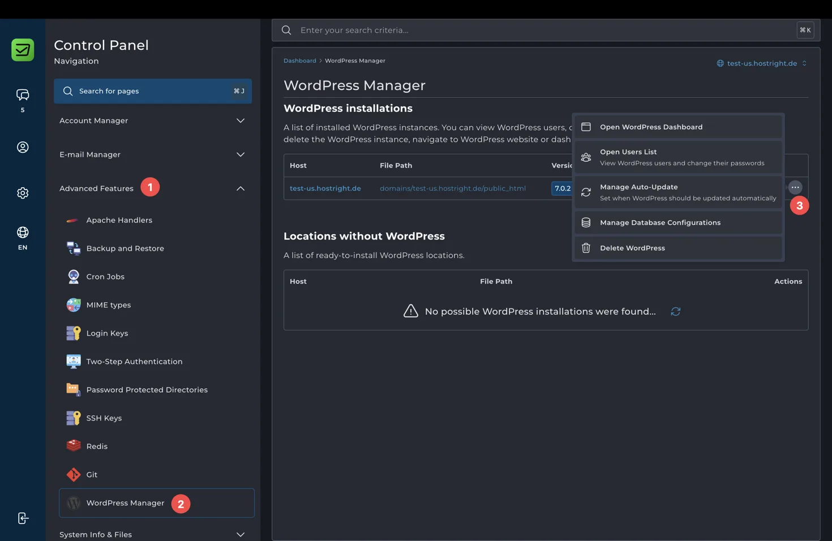Click the WordPress Manager breadcrumb text
The image size is (832, 541).
click(355, 61)
